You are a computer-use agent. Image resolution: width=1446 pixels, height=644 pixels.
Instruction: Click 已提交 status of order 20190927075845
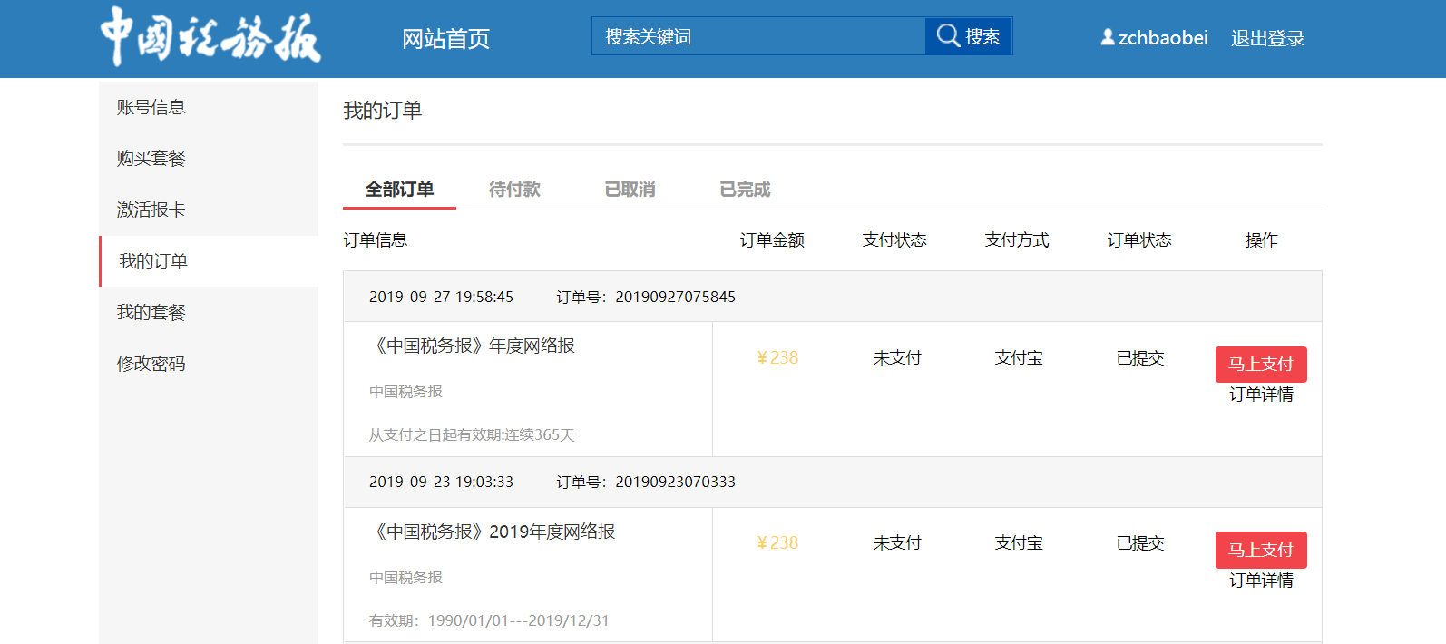[1140, 357]
